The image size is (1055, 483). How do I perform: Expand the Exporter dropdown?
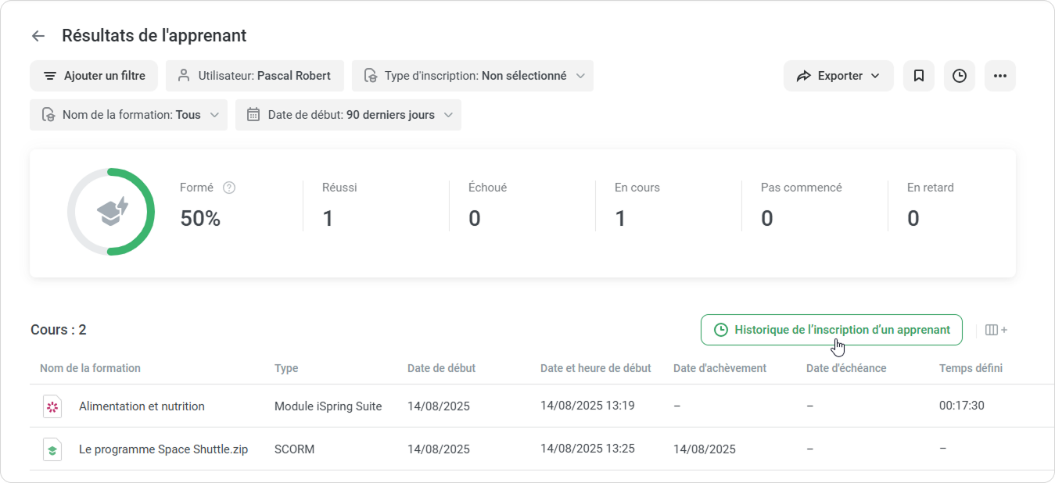pos(838,76)
